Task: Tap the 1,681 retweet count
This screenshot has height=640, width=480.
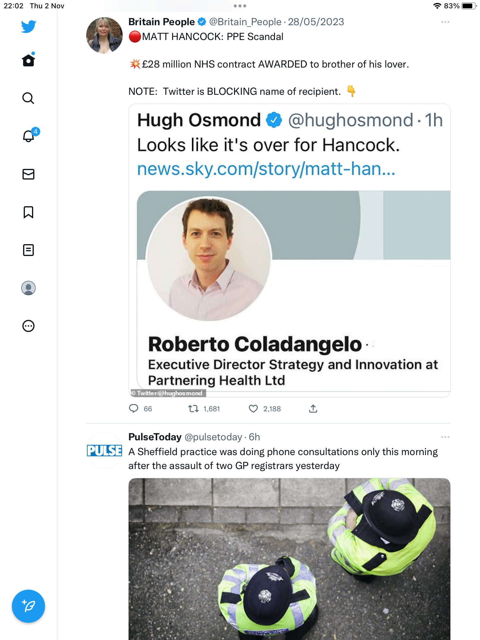Action: pyautogui.click(x=212, y=409)
